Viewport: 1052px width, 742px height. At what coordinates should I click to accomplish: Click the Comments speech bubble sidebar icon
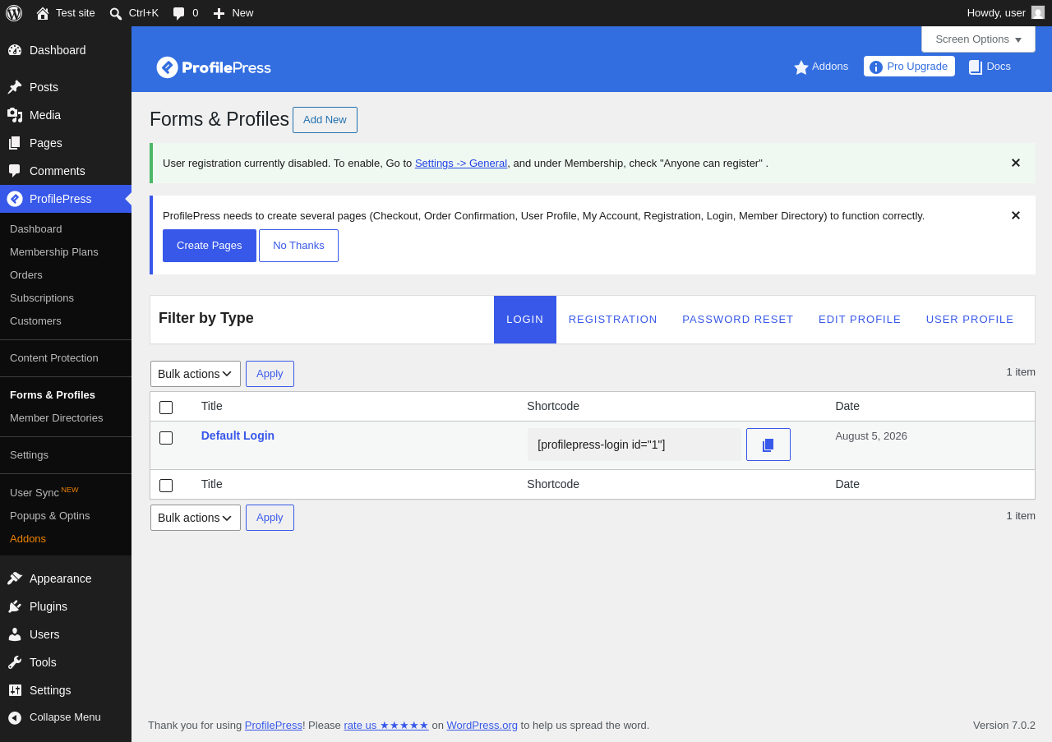coord(15,171)
